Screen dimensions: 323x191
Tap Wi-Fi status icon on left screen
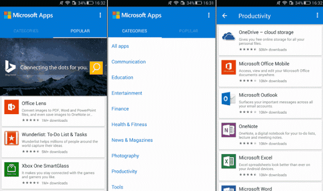point(68,3)
